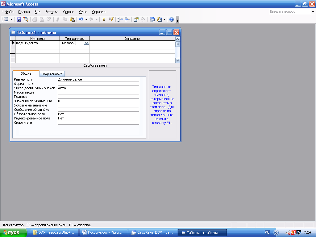The width and height of the screenshot is (316, 237).
Task: Click the Delete Rows toolbar icon
Action: pyautogui.click(x=127, y=19)
